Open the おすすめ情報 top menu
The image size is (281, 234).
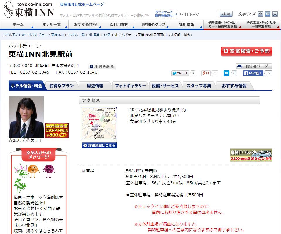[x=85, y=25]
